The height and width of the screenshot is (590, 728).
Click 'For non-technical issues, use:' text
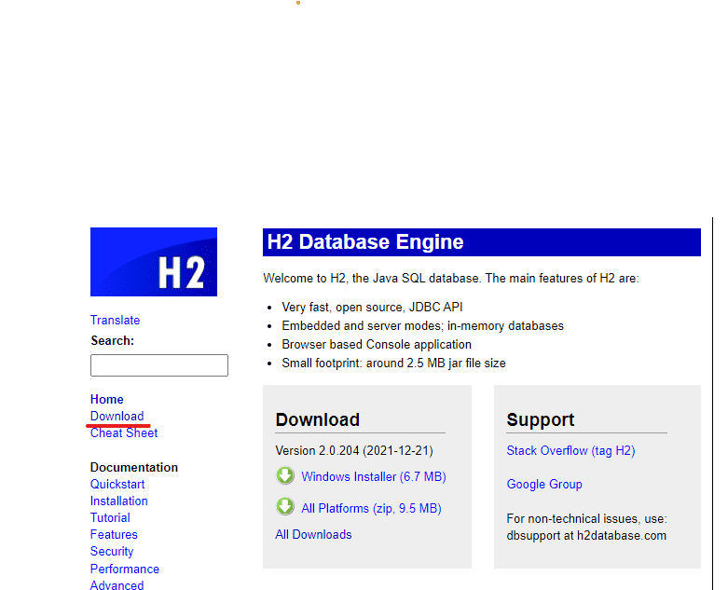[587, 519]
